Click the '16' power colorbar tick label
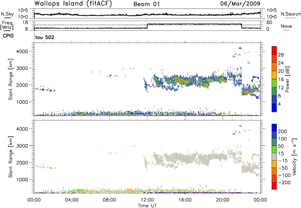Image resolution: width=301 pixels, height=208 pixels. tap(281, 80)
